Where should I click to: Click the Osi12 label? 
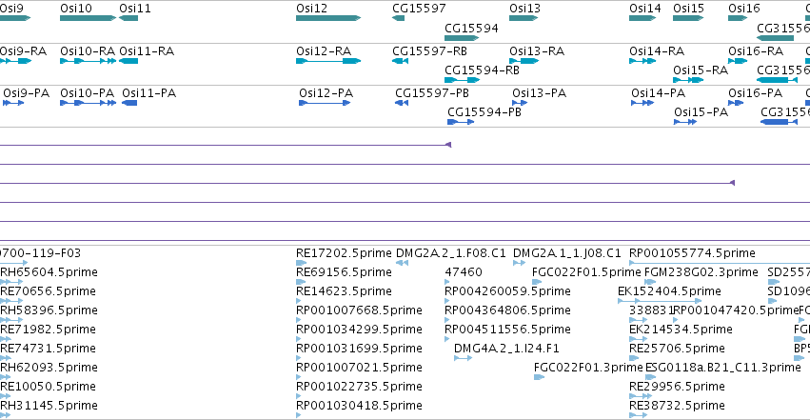pyautogui.click(x=311, y=9)
